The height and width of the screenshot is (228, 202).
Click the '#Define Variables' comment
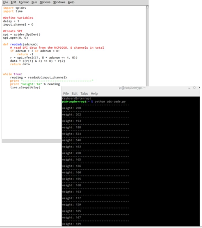(x=18, y=18)
